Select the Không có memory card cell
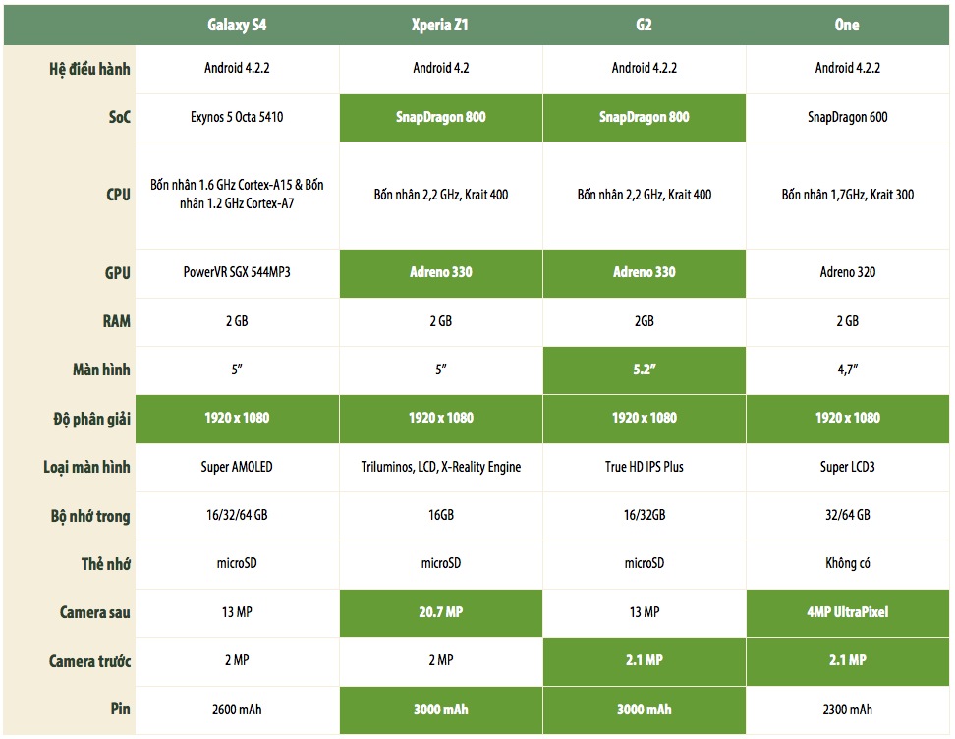955x739 pixels. (x=847, y=564)
